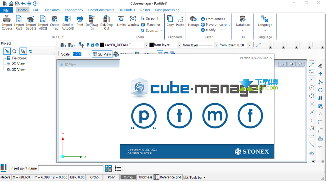Select the move arrows tool in right toolbar
The image size is (326, 182).
coord(320,74)
